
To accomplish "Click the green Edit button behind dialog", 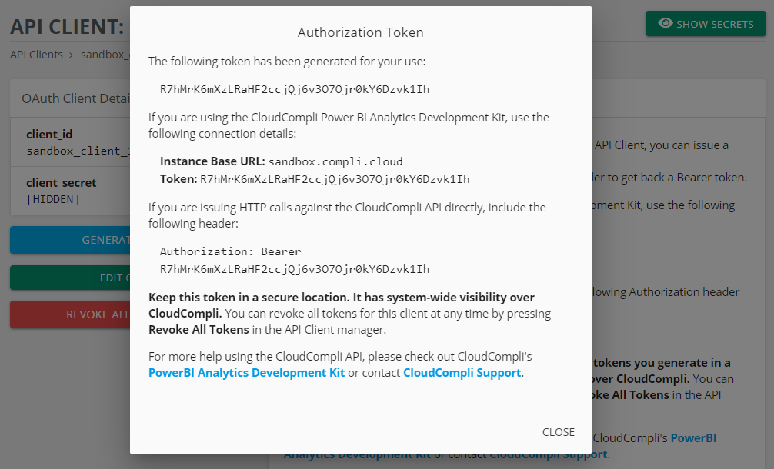I will tap(70, 278).
